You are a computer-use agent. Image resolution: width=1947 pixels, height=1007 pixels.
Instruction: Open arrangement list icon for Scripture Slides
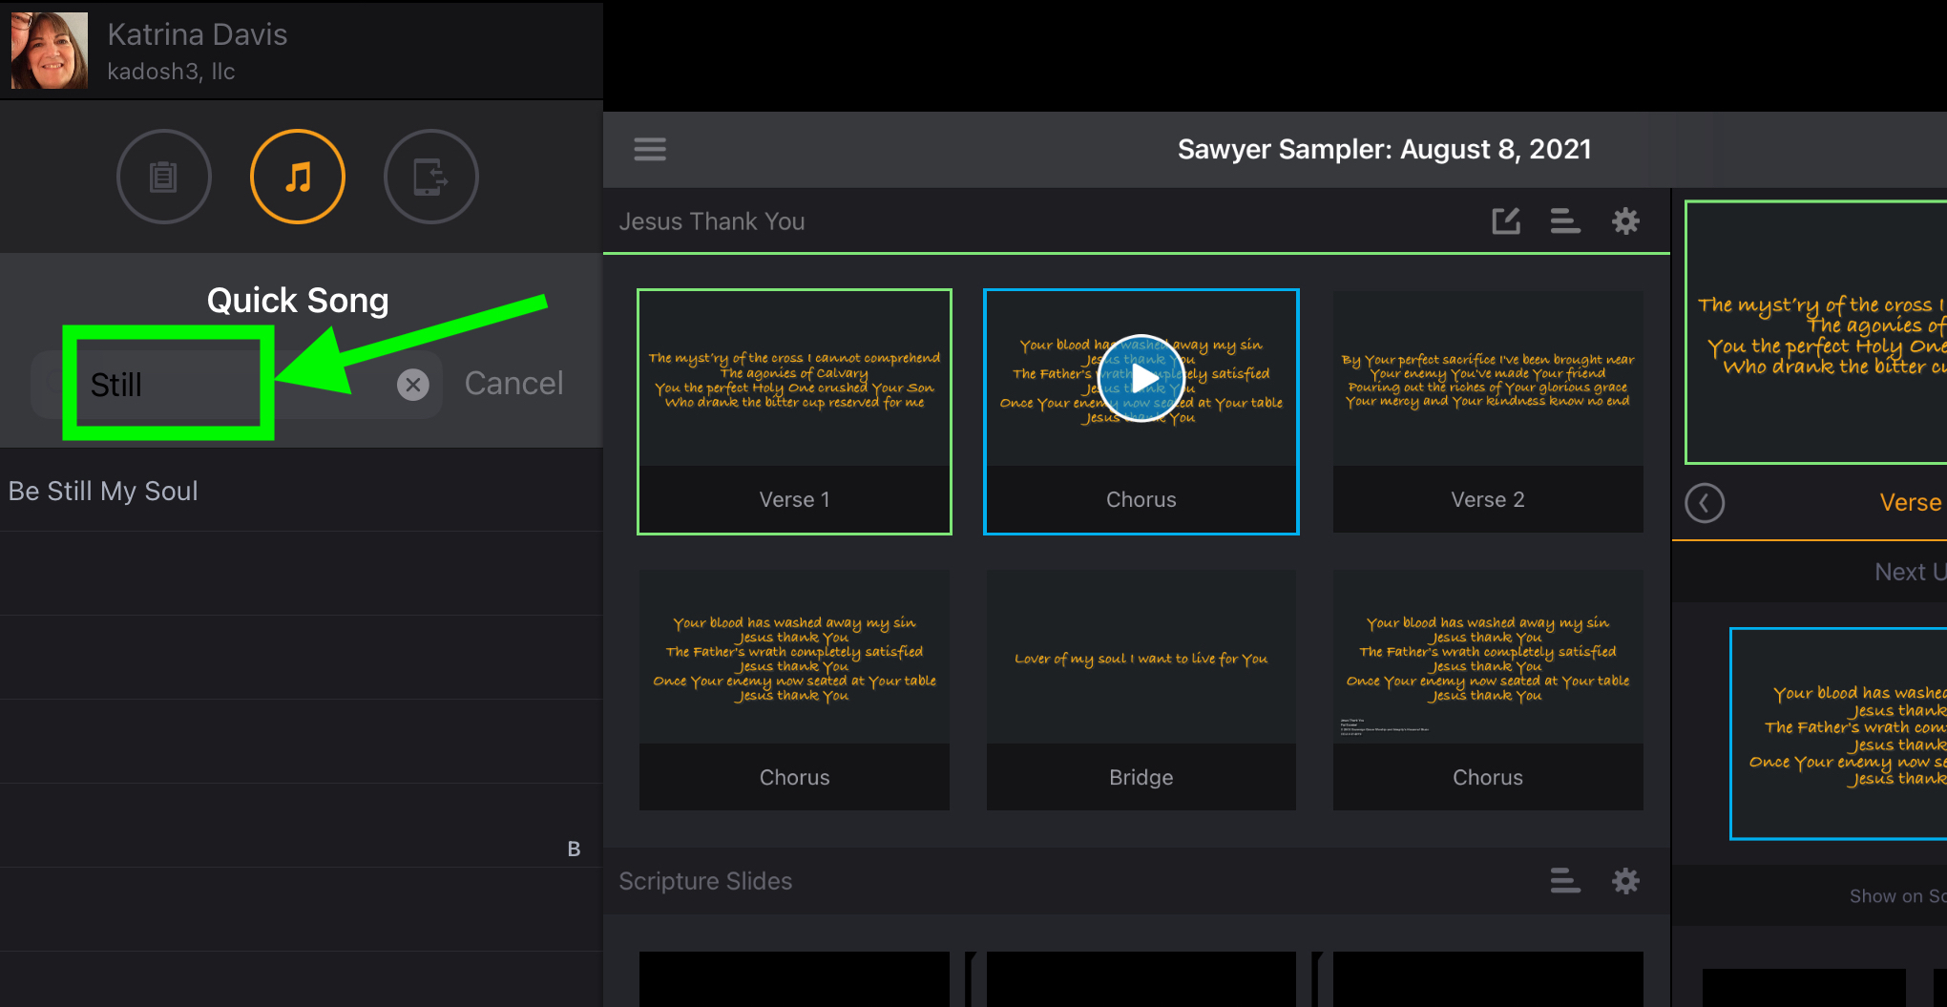tap(1565, 881)
